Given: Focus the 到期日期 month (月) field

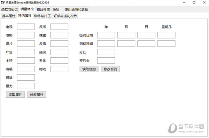Looking at the screenshot, I should (x=126, y=44).
